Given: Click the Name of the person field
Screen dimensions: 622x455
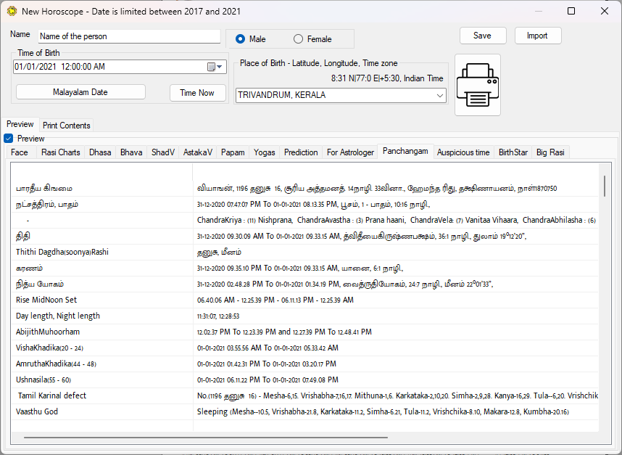Looking at the screenshot, I should (128, 36).
